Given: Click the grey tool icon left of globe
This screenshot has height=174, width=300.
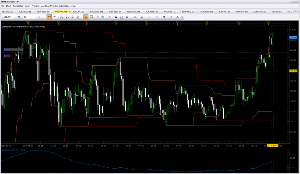Looking at the screenshot, I should 97,17.
